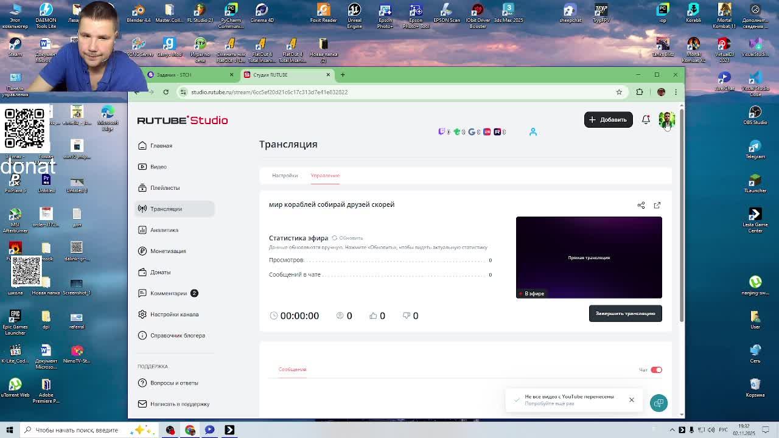779x438 pixels.
Task: Toggle the Чат switch
Action: tap(656, 370)
